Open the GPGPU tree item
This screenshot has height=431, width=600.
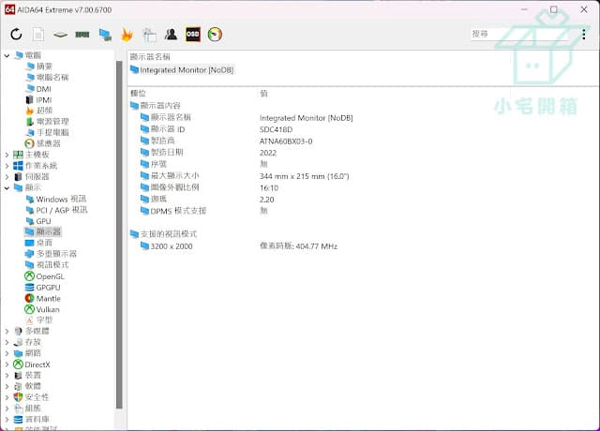[42, 288]
